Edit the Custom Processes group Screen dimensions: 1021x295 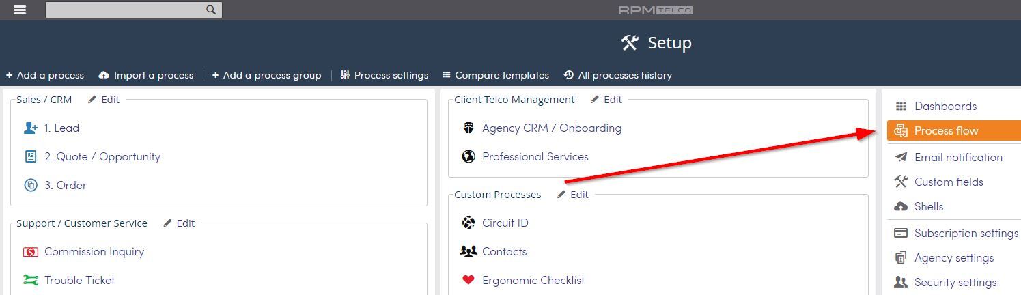573,194
